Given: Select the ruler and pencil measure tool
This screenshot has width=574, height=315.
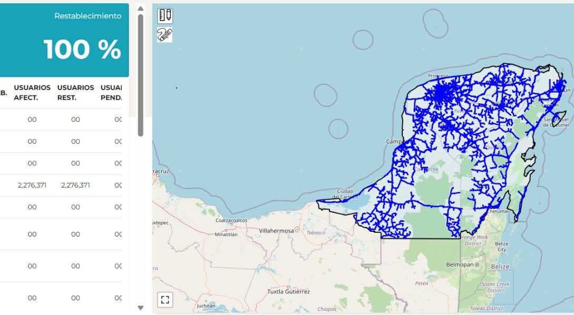Looking at the screenshot, I should tap(165, 16).
